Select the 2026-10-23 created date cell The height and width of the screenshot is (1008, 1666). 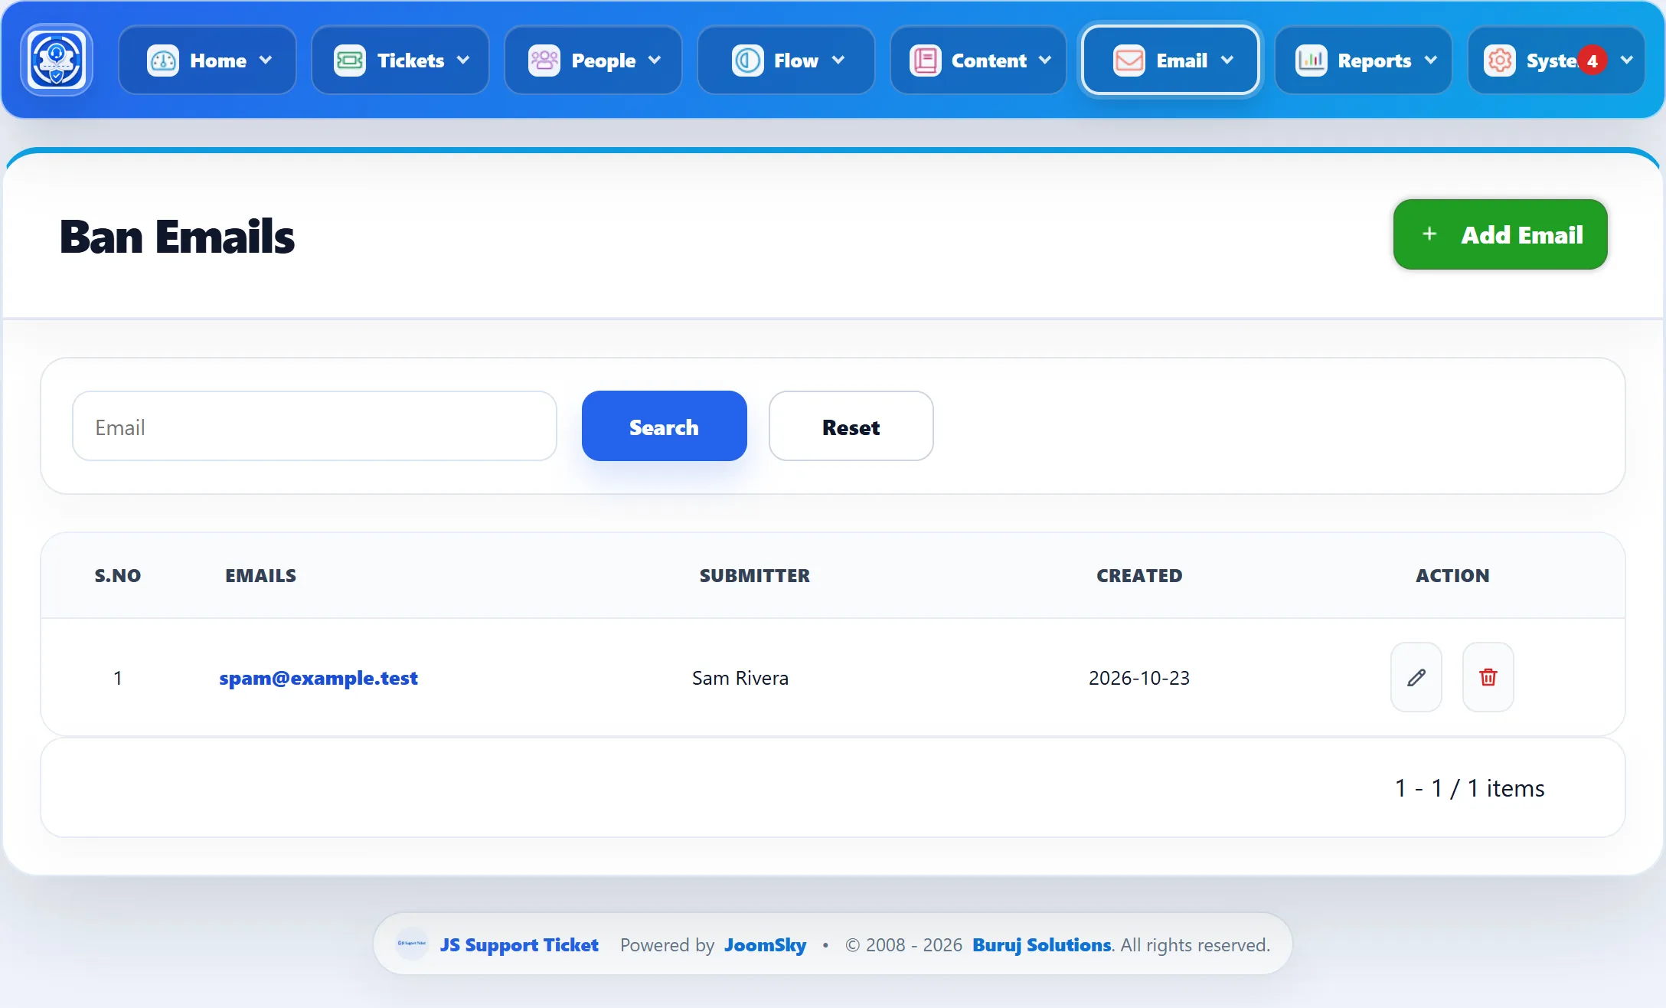point(1139,678)
